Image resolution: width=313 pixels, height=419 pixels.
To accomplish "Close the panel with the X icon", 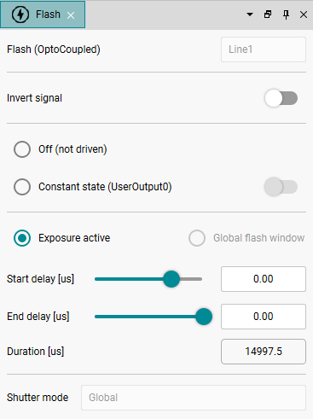I will point(304,15).
